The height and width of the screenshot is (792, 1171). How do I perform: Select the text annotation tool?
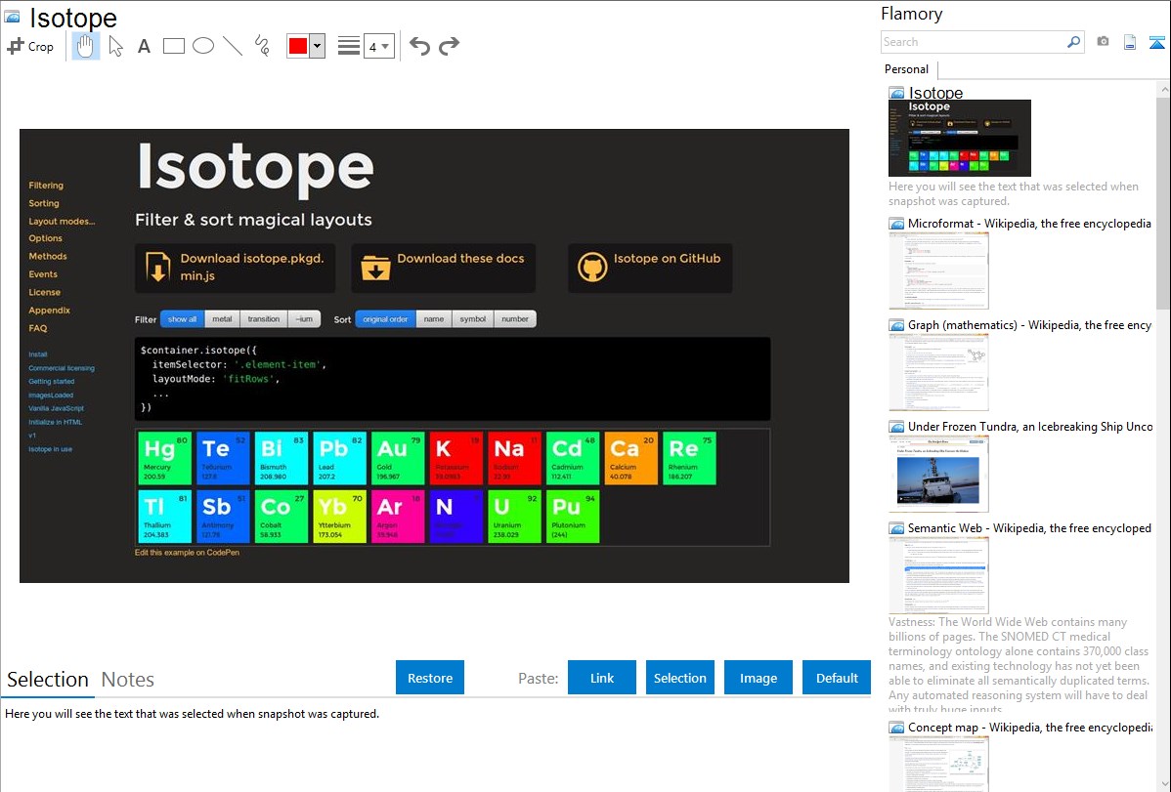point(144,46)
